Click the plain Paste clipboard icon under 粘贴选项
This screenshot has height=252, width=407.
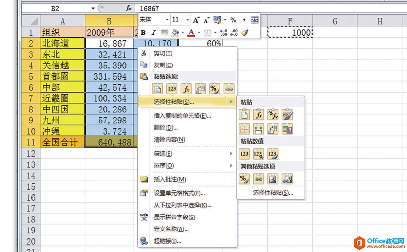[158, 89]
